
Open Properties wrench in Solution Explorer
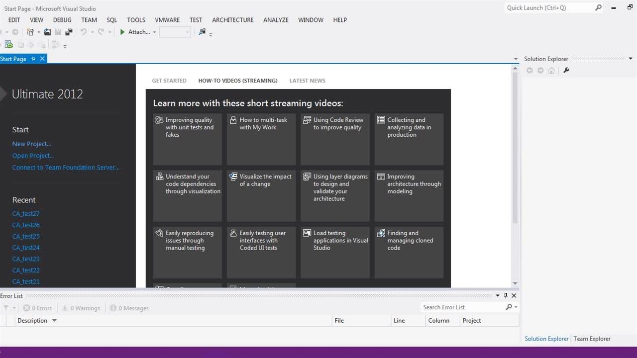pyautogui.click(x=566, y=71)
